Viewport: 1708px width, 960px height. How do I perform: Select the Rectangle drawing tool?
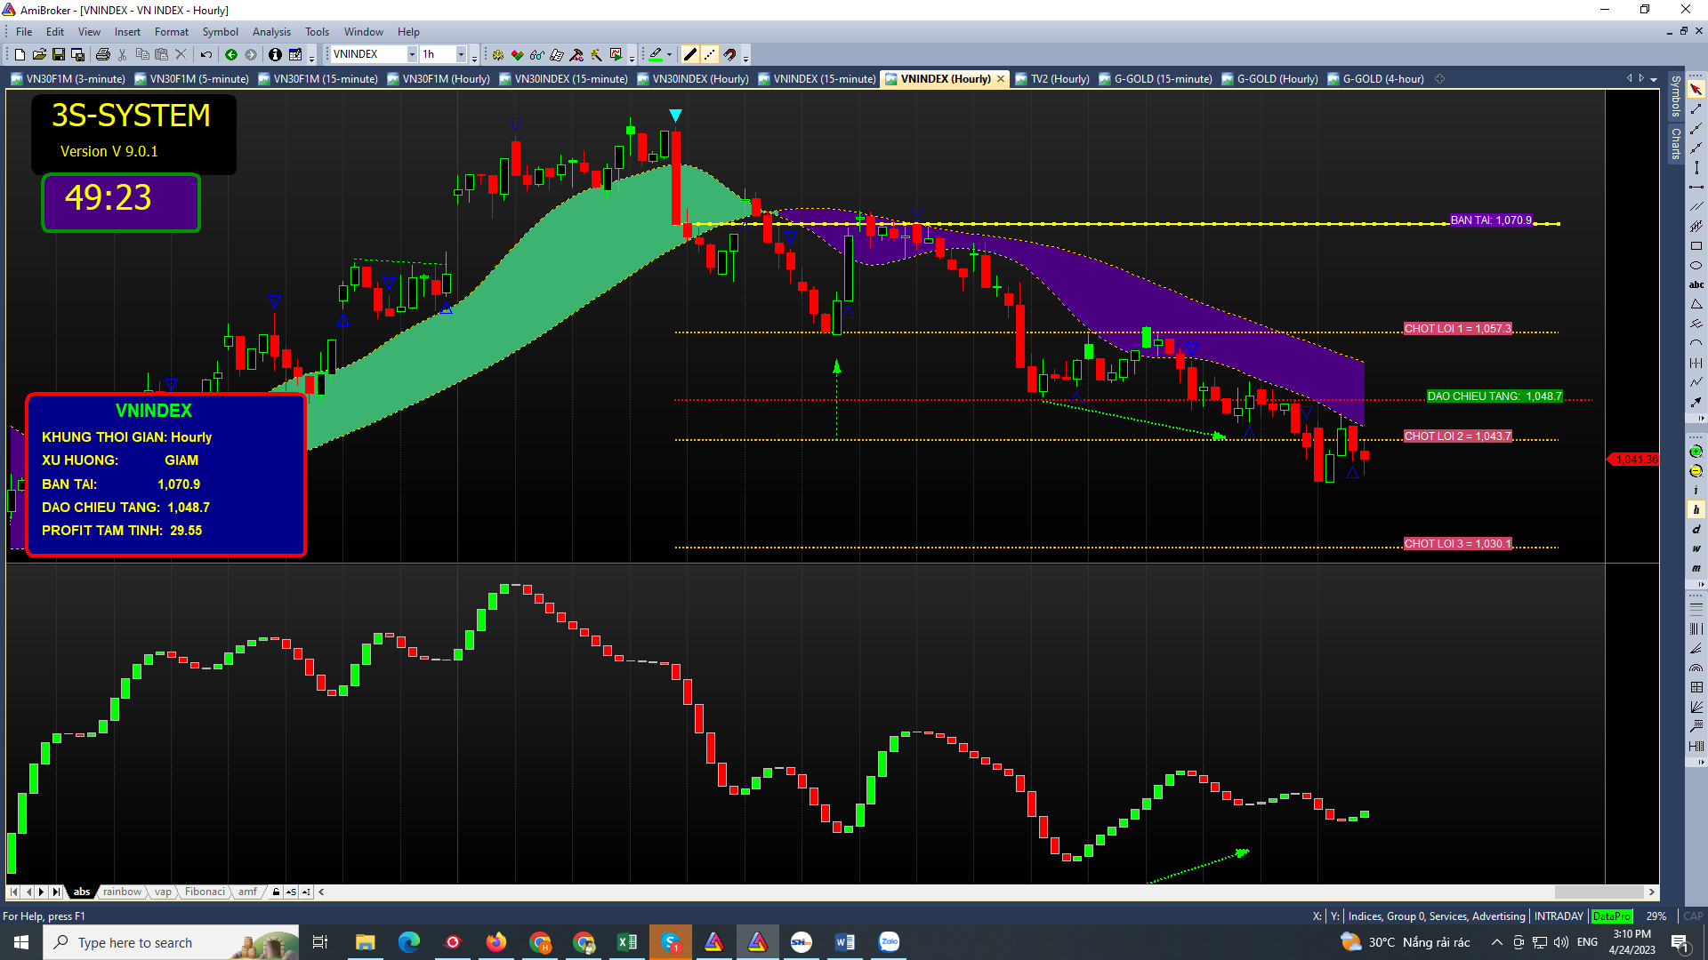click(1696, 246)
